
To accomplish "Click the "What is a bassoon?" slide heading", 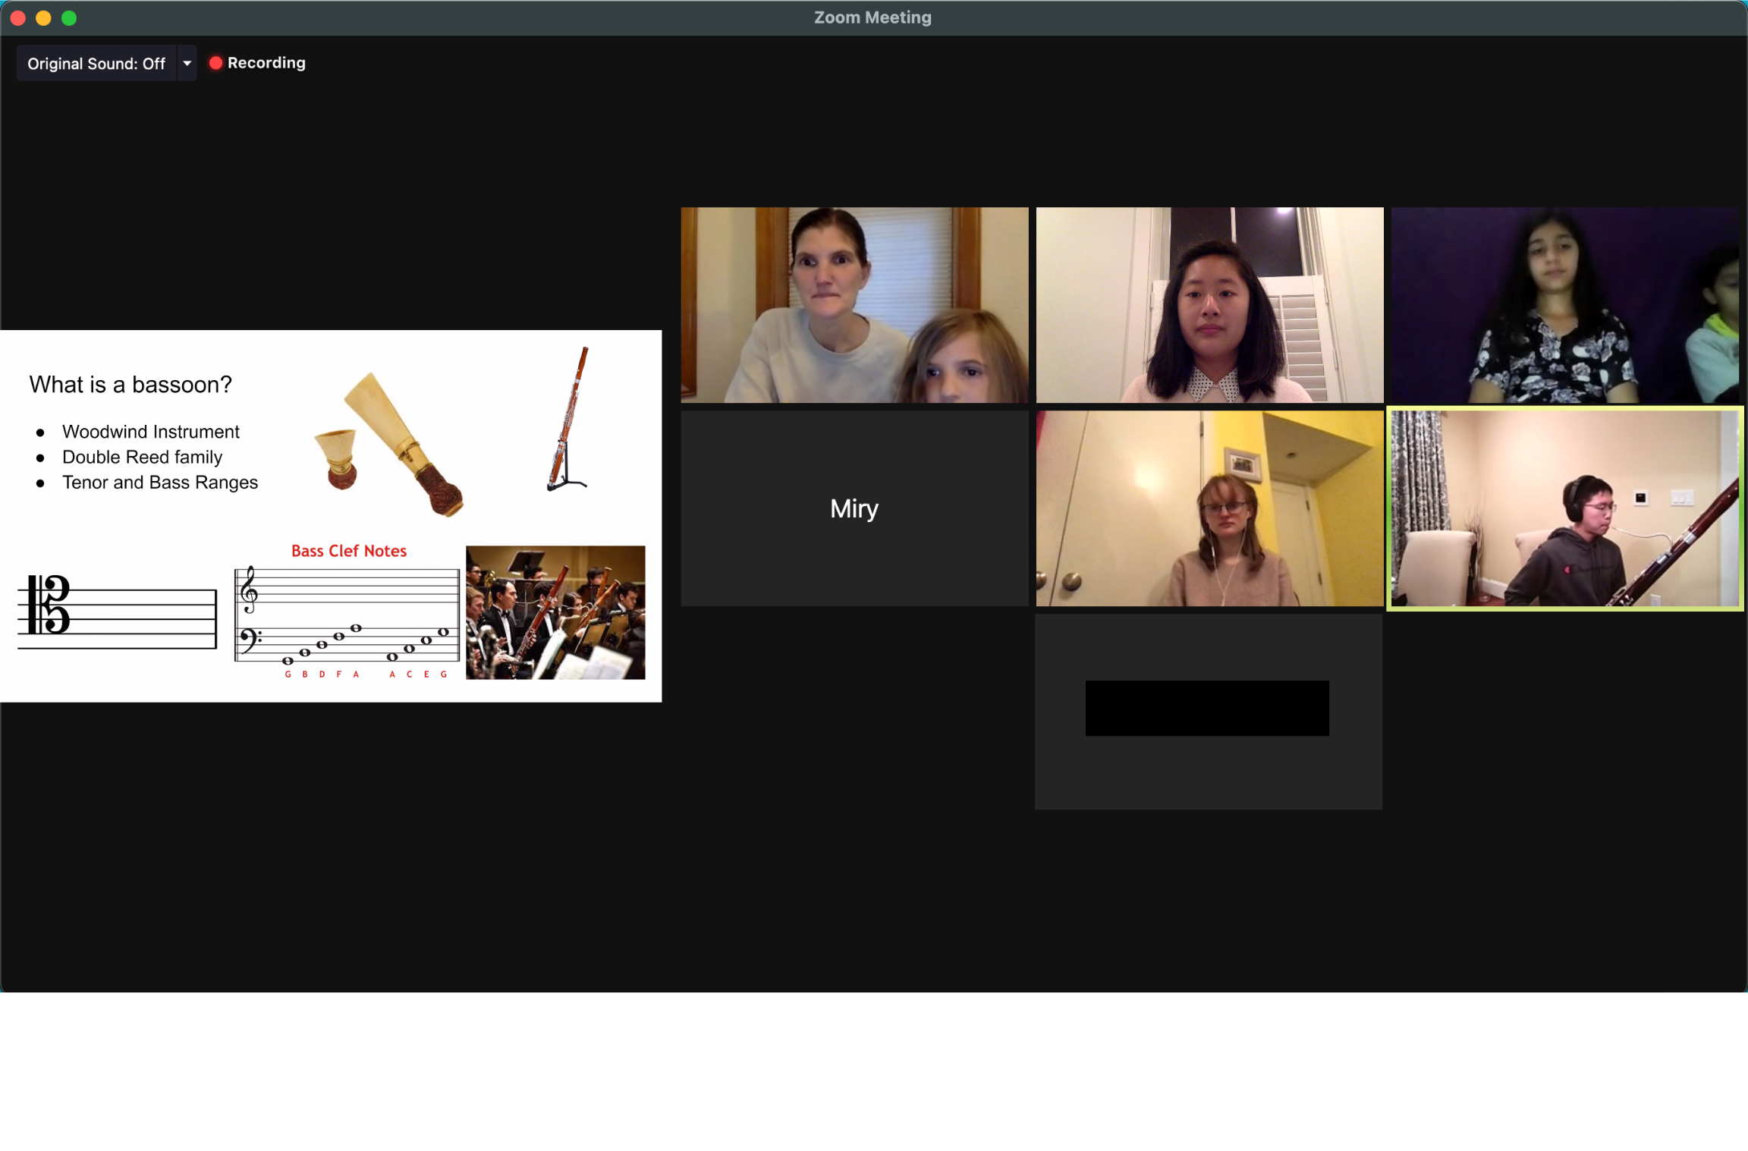I will (x=130, y=385).
